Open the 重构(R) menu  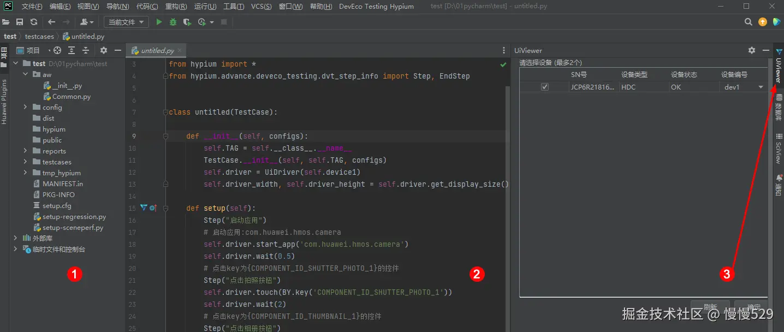click(x=176, y=7)
